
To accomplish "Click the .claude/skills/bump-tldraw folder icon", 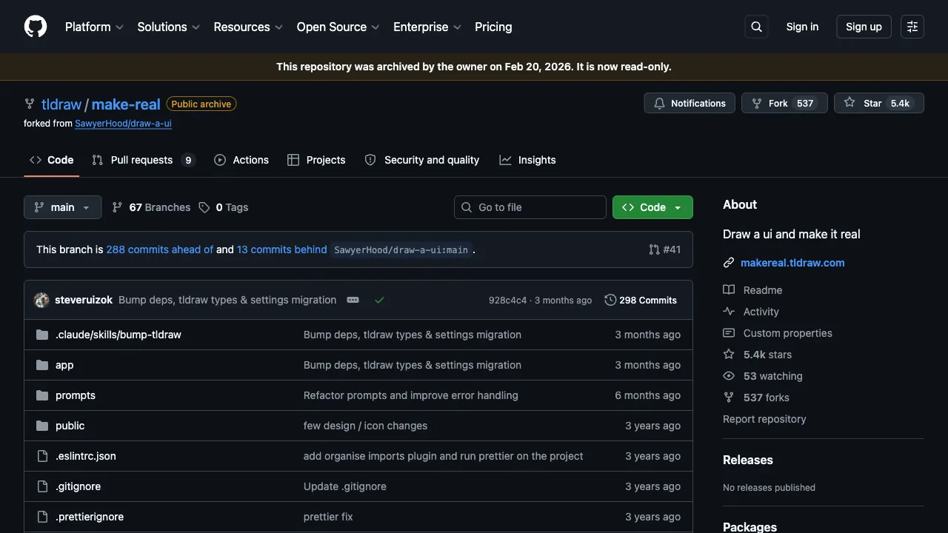I will coord(42,335).
